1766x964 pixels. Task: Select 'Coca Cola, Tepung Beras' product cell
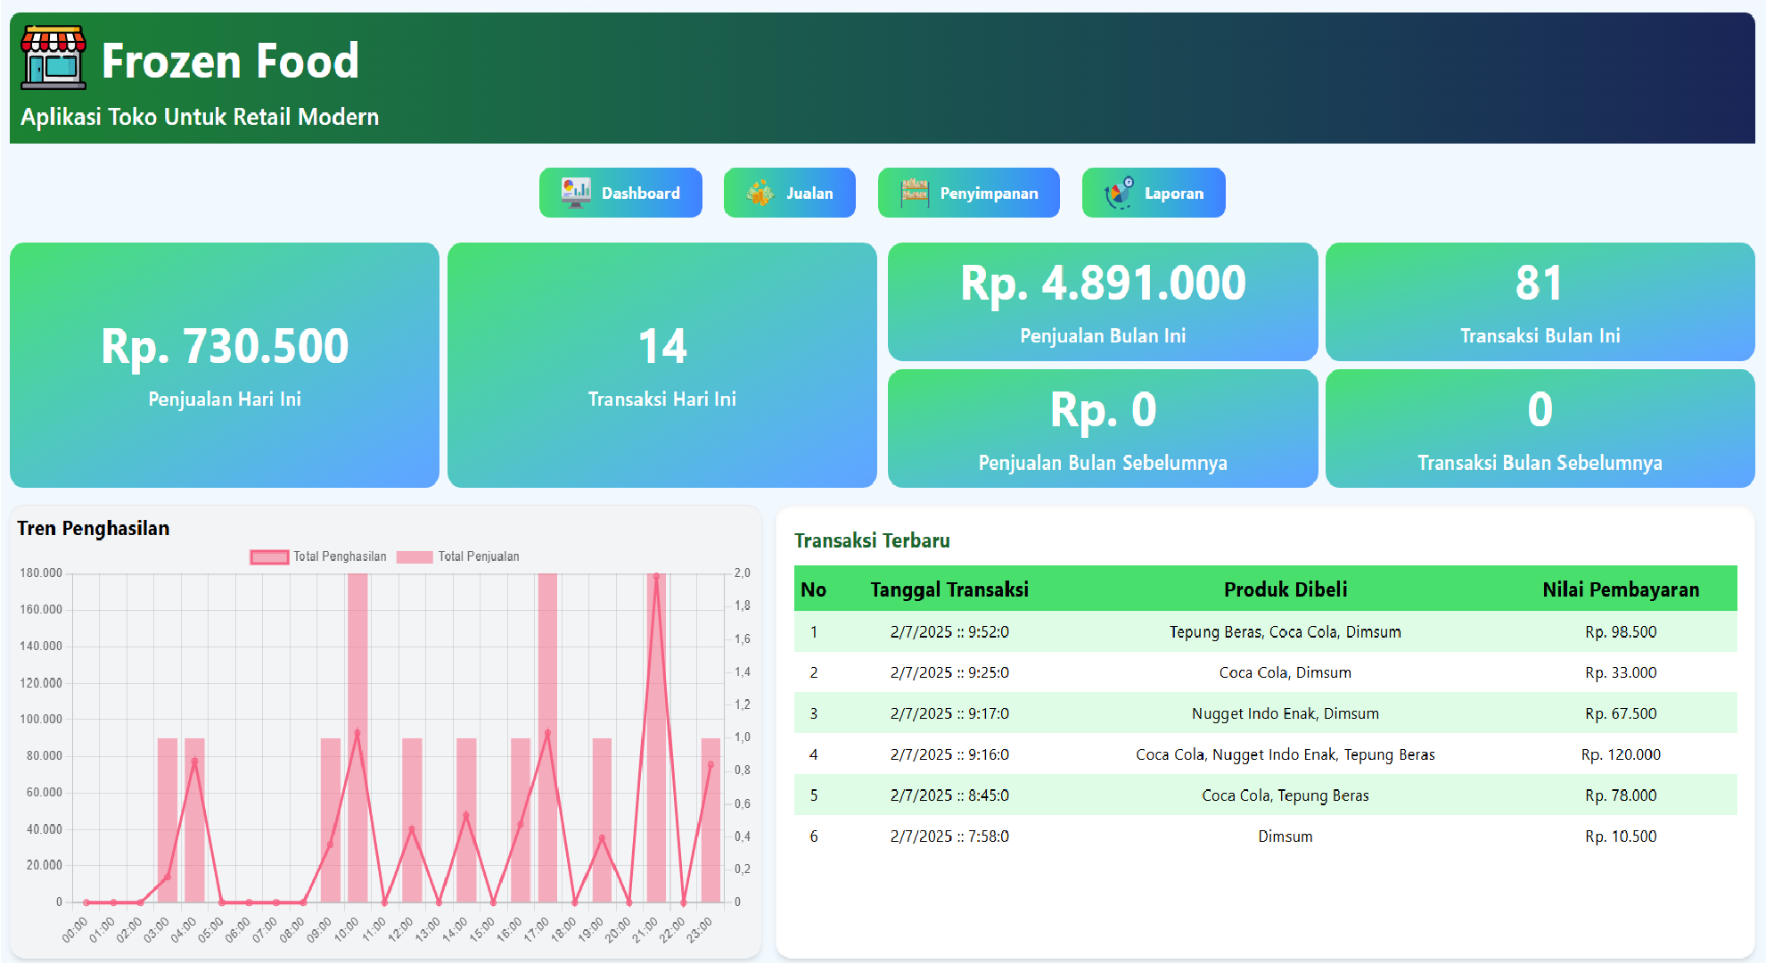[x=1285, y=795]
